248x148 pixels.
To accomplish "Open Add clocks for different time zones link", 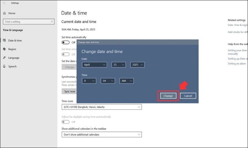I will pyautogui.click(x=238, y=32).
